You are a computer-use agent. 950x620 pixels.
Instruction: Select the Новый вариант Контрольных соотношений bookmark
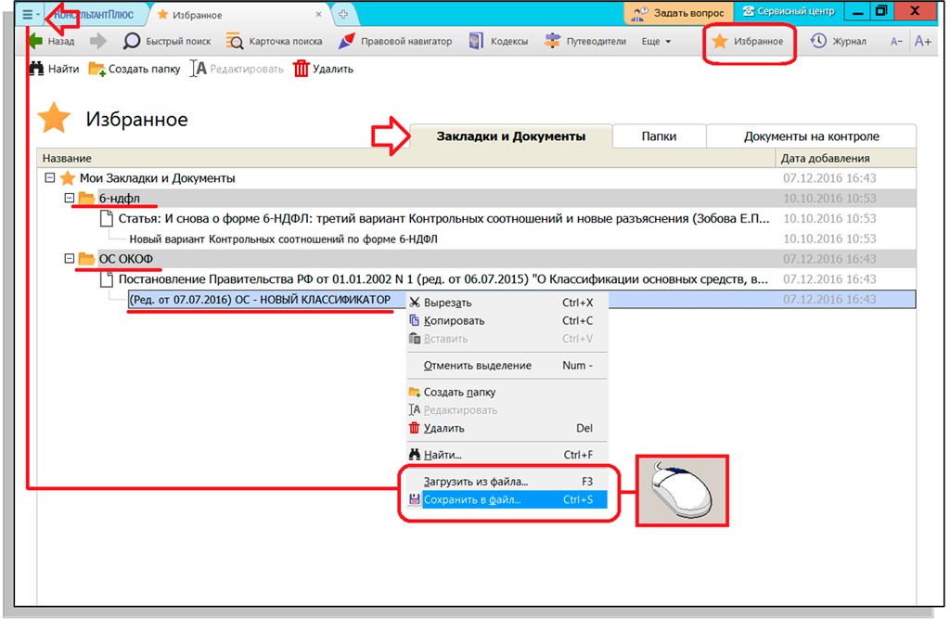(283, 239)
